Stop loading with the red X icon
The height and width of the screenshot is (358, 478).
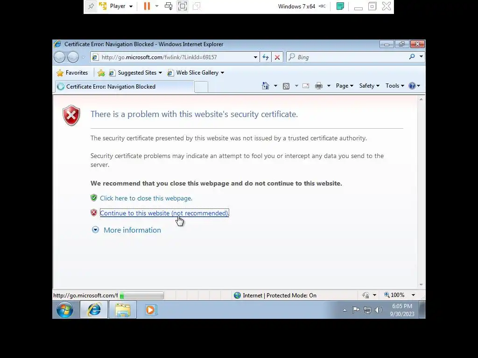(277, 57)
